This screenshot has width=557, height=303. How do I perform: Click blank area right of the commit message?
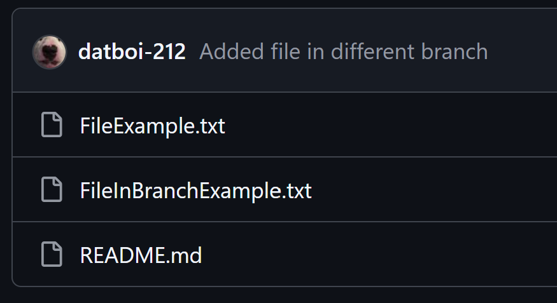522,52
